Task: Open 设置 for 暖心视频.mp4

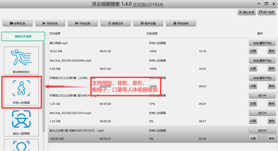Action: pyautogui.click(x=253, y=51)
